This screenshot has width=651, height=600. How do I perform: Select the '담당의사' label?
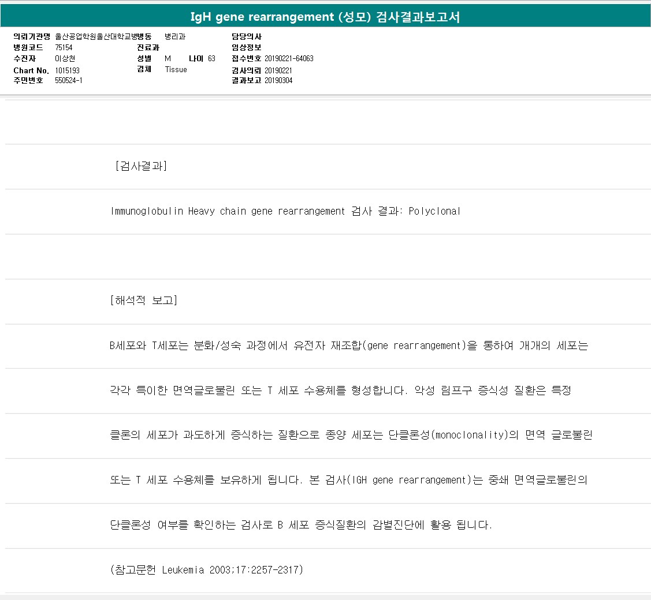coord(247,36)
